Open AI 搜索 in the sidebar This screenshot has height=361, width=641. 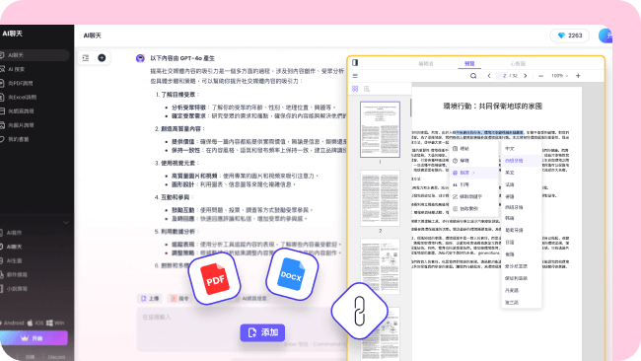[x=17, y=69]
